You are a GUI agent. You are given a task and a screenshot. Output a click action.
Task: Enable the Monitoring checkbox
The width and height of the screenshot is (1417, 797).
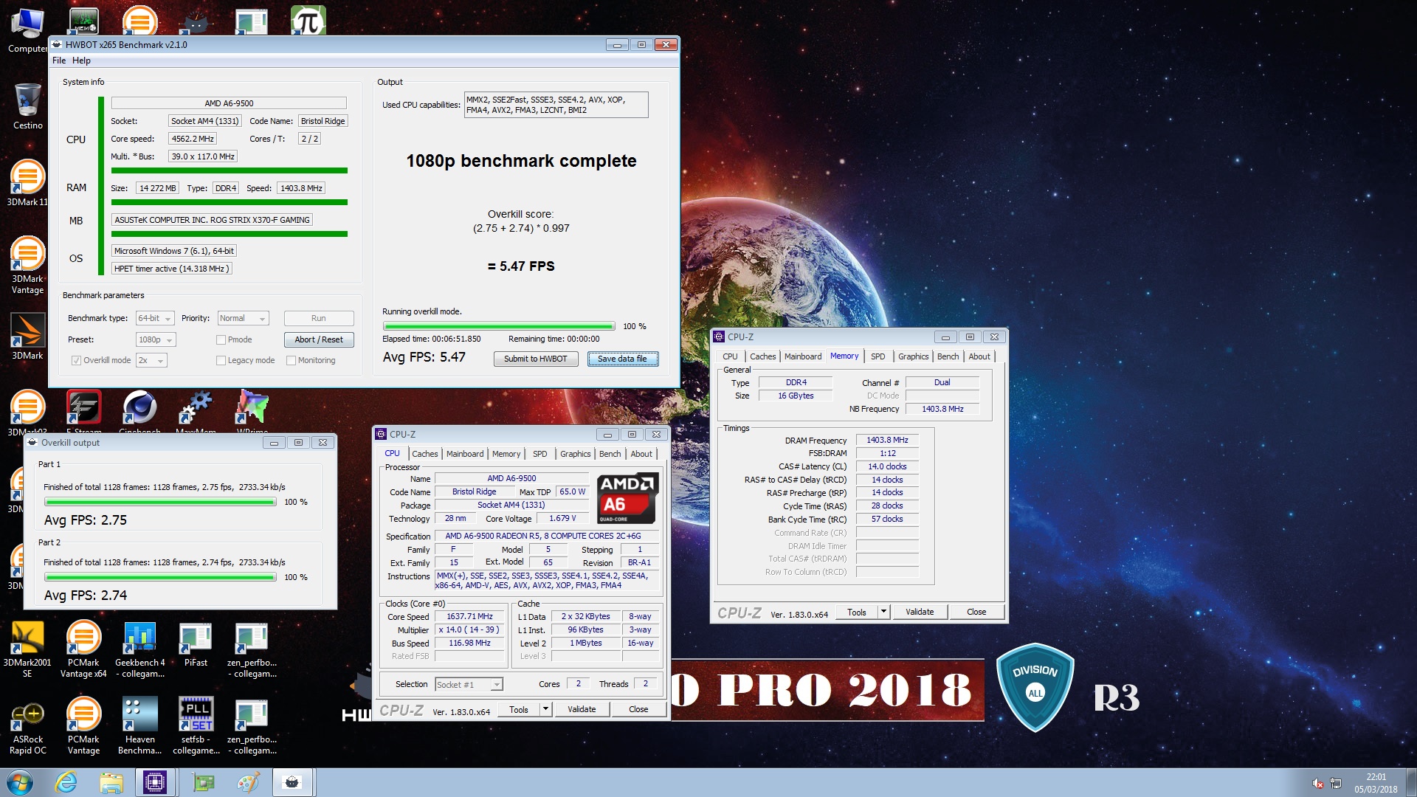291,360
